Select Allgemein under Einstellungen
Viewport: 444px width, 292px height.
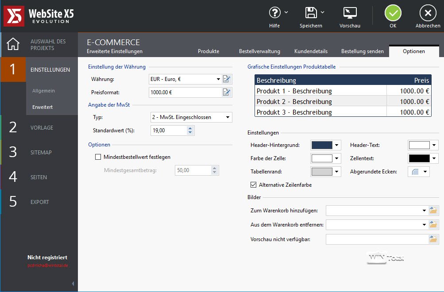click(43, 91)
